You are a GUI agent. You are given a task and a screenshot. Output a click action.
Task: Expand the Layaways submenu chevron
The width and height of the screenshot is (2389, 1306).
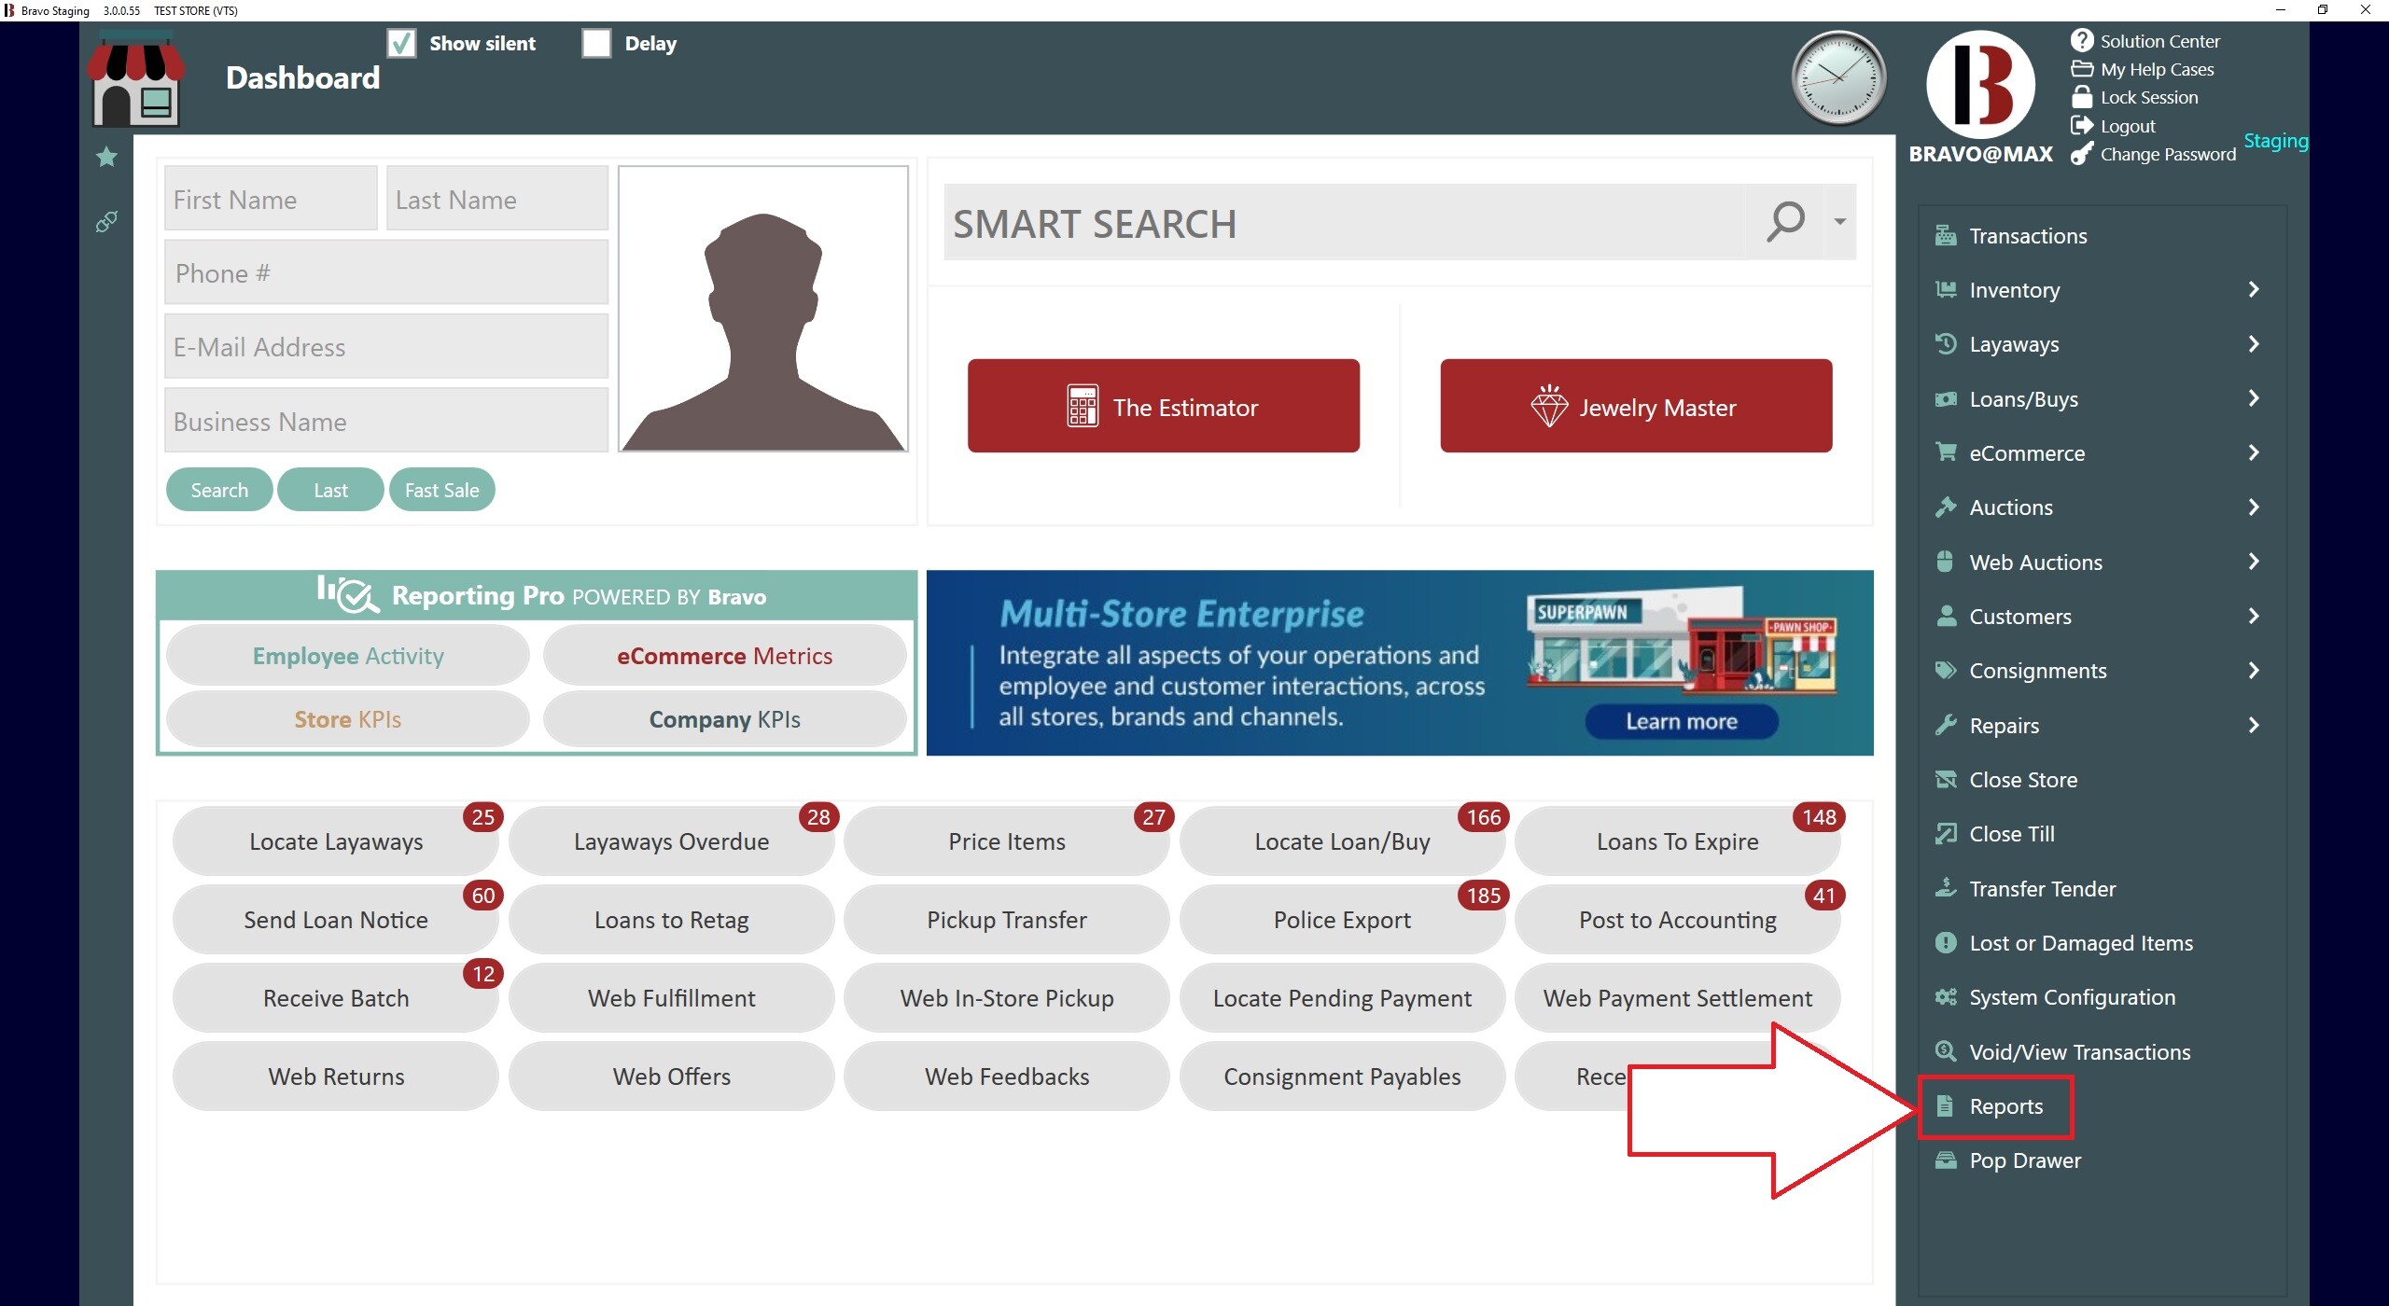2254,343
